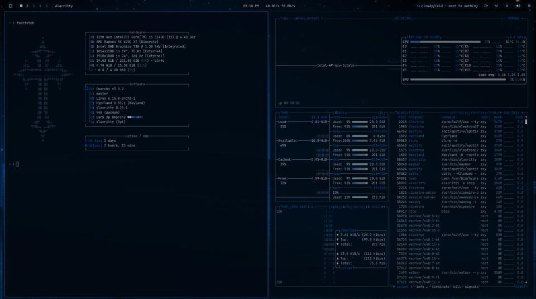Viewport: 536px width, 299px height.
Task: Toggle reverse sorting in btop proc header
Action: [x=477, y=112]
